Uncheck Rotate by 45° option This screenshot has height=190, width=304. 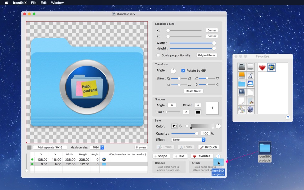click(183, 71)
